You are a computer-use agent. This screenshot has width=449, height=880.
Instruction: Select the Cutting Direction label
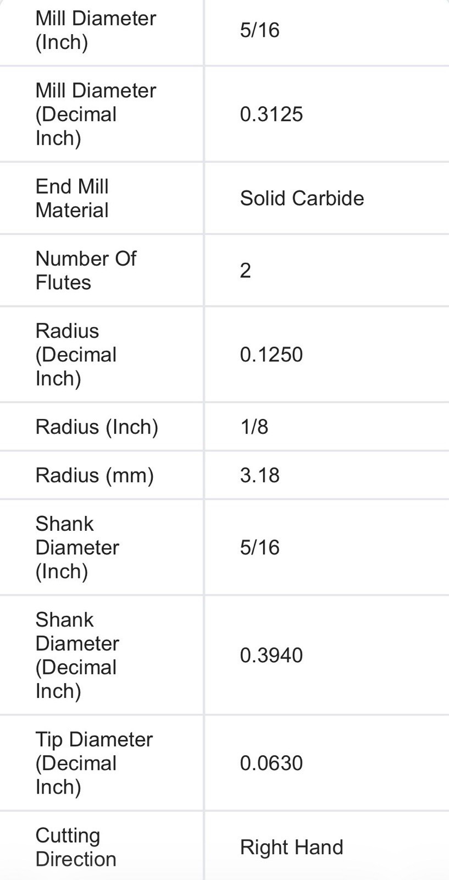click(76, 848)
